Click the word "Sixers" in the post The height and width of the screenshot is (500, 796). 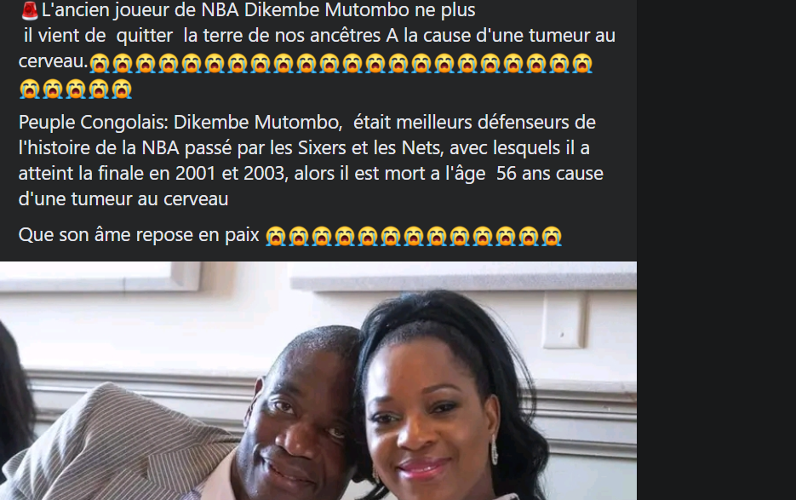(x=322, y=148)
